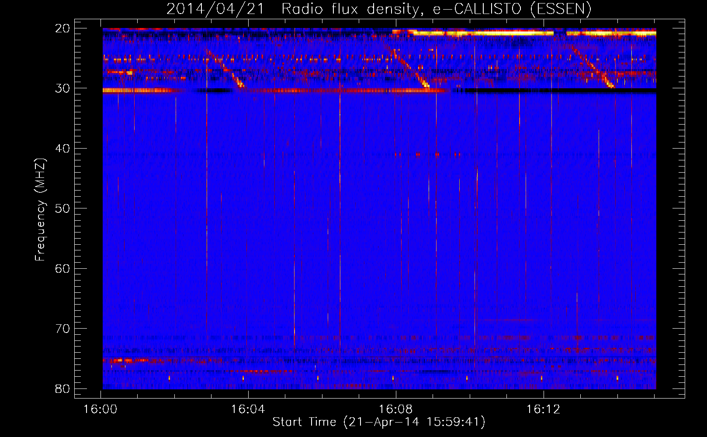This screenshot has height=437, width=707.
Task: Click the plot title "2014/04/21 Radio flux density, e-CALLISTO (ESSEN)"
Action: point(379,9)
